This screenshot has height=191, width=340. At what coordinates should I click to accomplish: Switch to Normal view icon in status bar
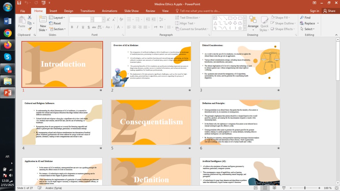pyautogui.click(x=256, y=188)
